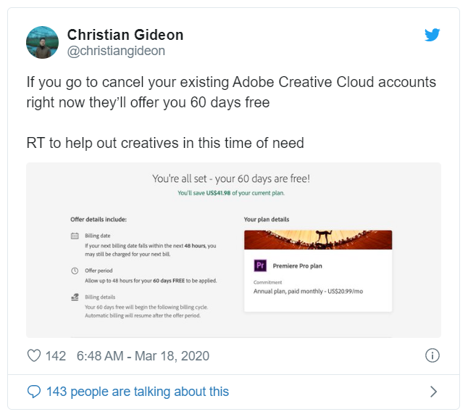468x417 pixels.
Task: Open the @christiangideon handle link
Action: click(x=116, y=51)
